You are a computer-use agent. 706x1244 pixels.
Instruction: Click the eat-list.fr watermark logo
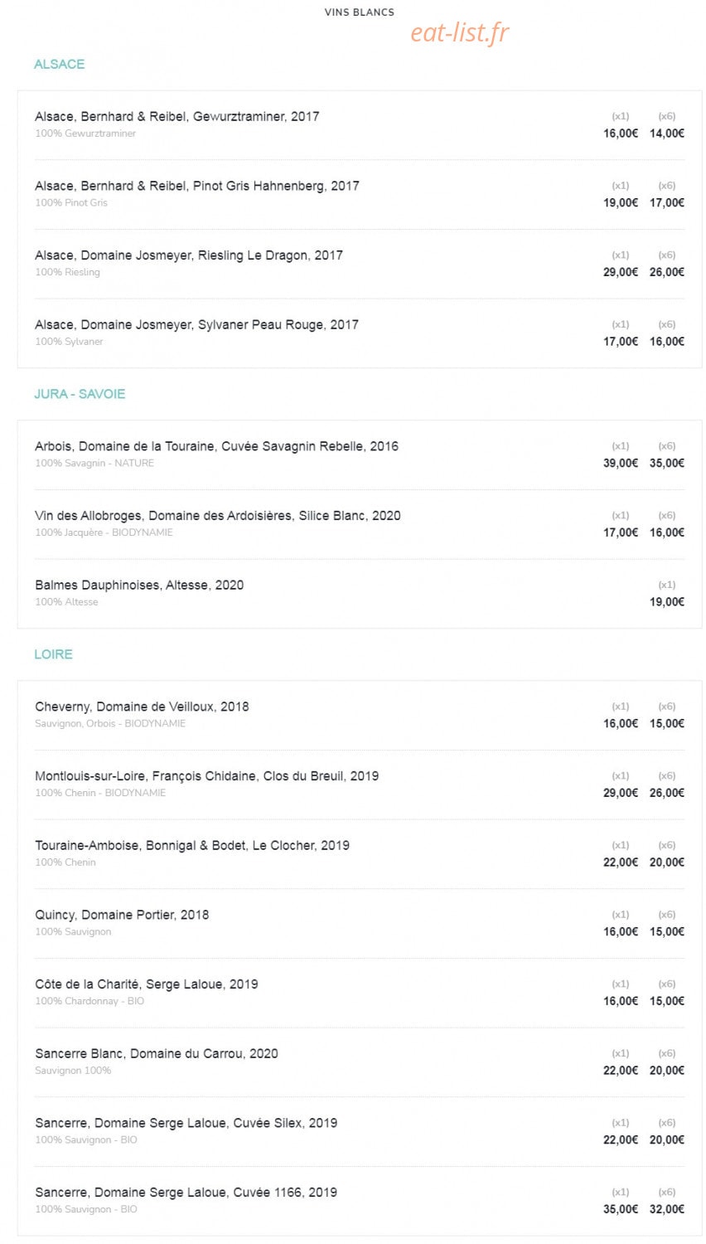tap(460, 32)
